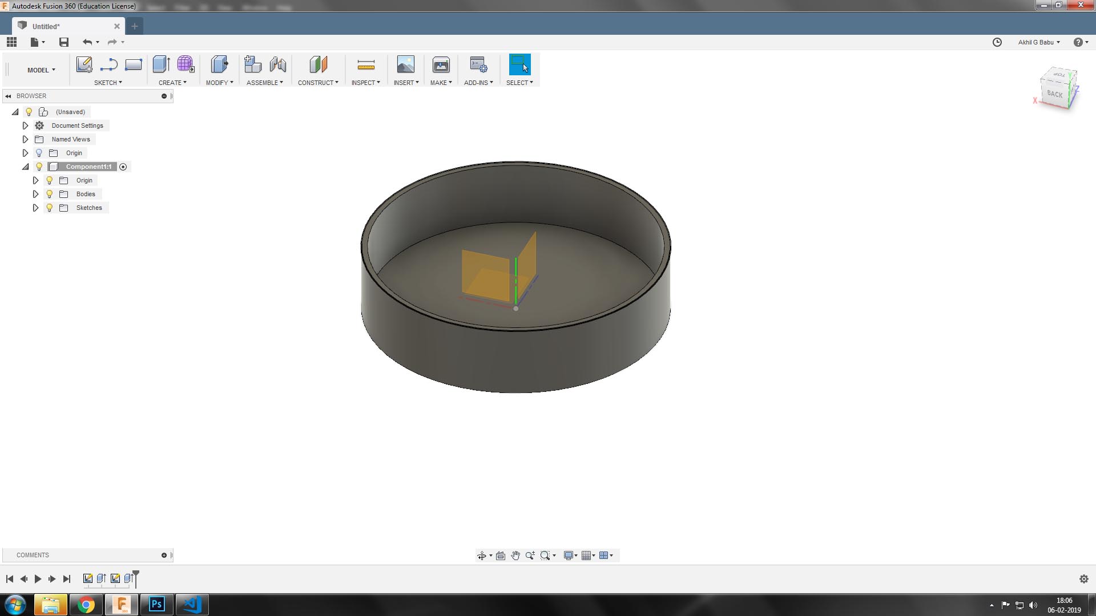Click the Insert image icon

coord(405,64)
